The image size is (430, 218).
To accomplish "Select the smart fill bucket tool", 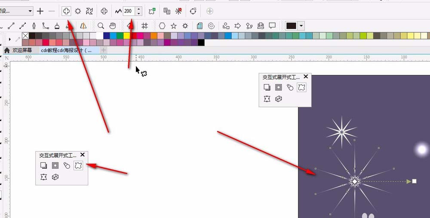I will [57, 26].
